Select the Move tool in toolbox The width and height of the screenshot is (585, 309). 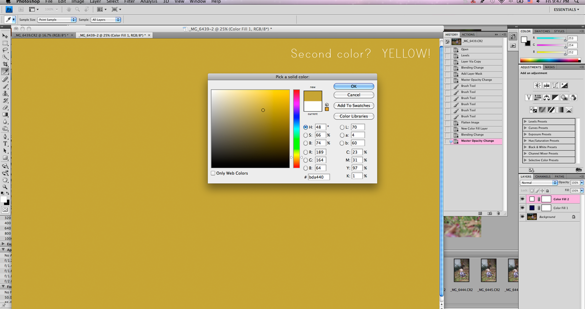tap(5, 36)
